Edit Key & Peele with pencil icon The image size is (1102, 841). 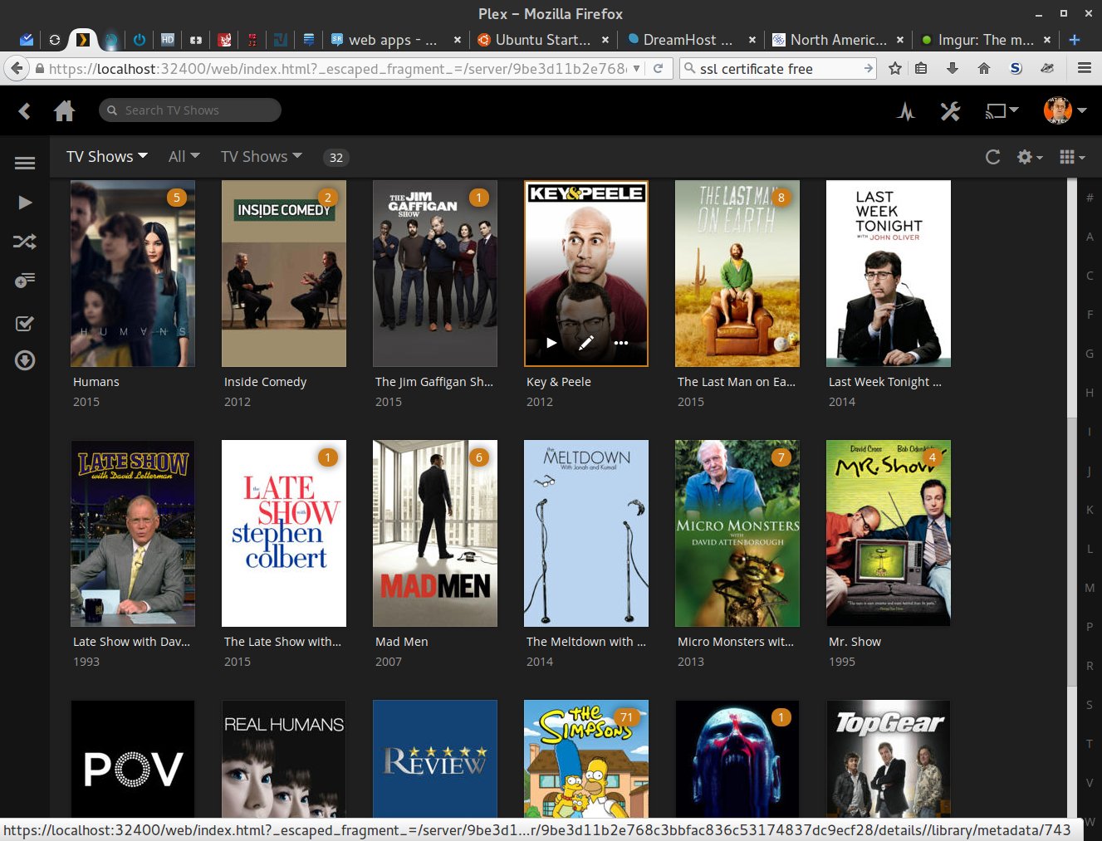point(586,342)
